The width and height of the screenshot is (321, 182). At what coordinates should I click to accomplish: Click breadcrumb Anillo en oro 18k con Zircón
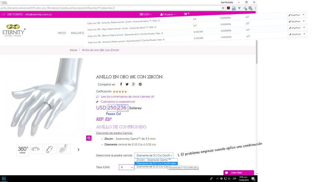(x=100, y=50)
